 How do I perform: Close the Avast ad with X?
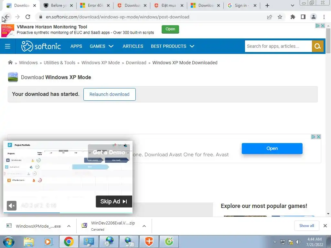(x=318, y=137)
